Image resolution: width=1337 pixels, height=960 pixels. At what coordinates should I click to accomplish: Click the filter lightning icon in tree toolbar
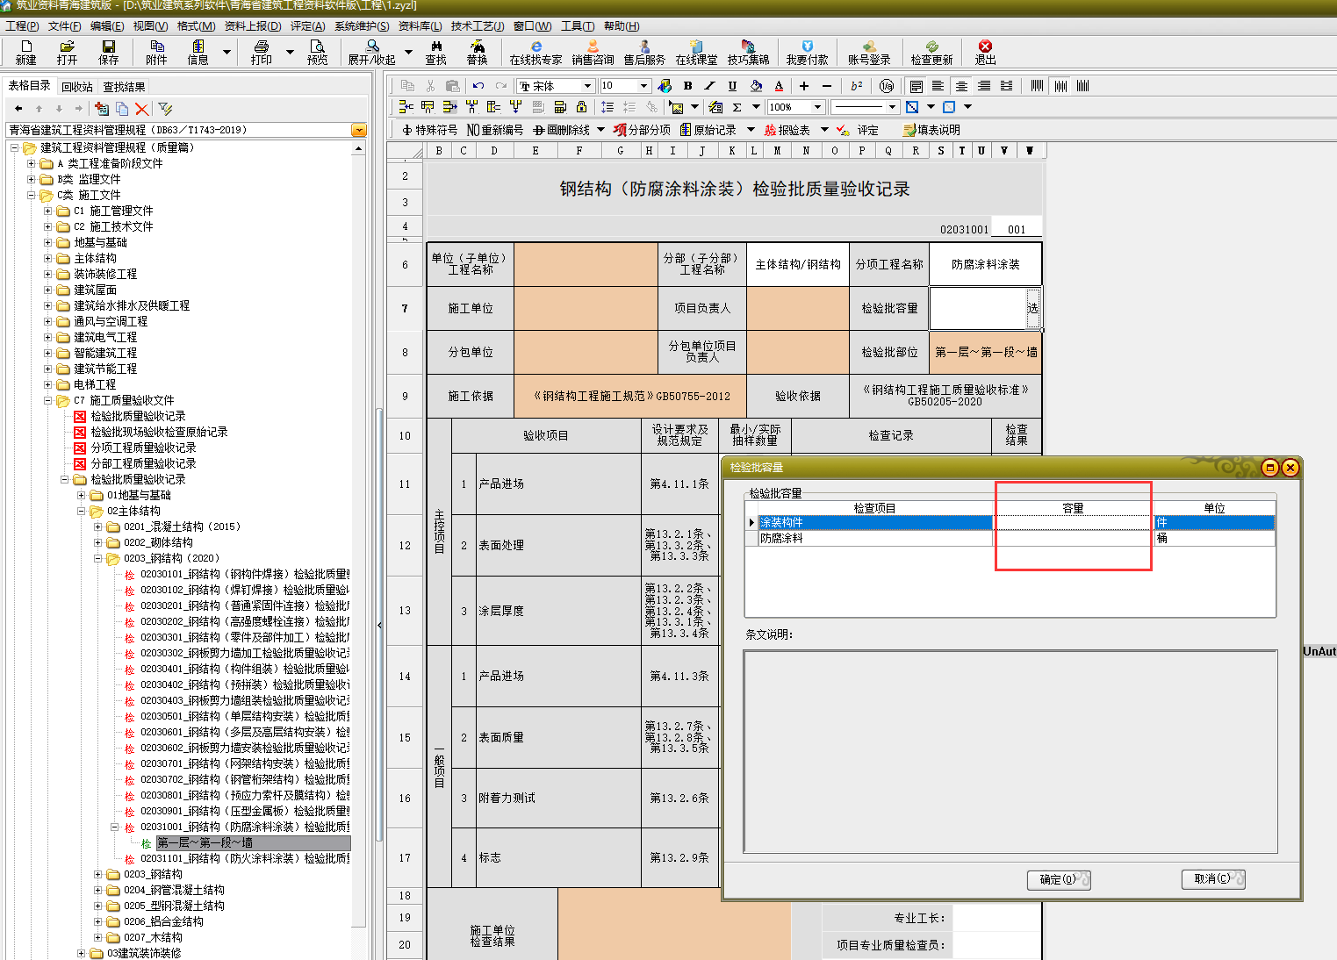165,109
